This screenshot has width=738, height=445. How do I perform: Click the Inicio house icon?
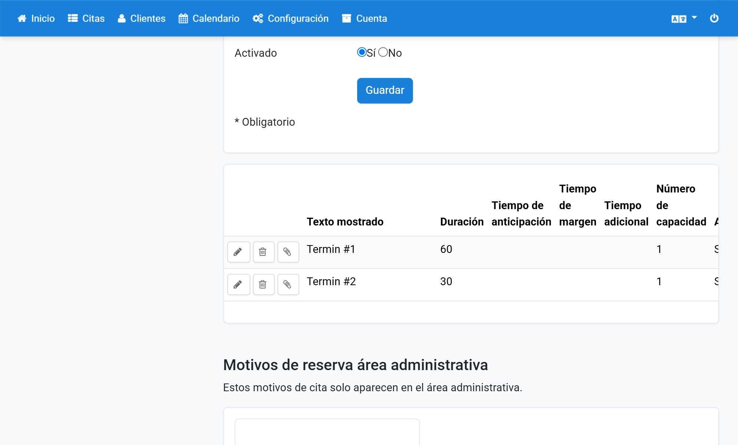click(22, 19)
